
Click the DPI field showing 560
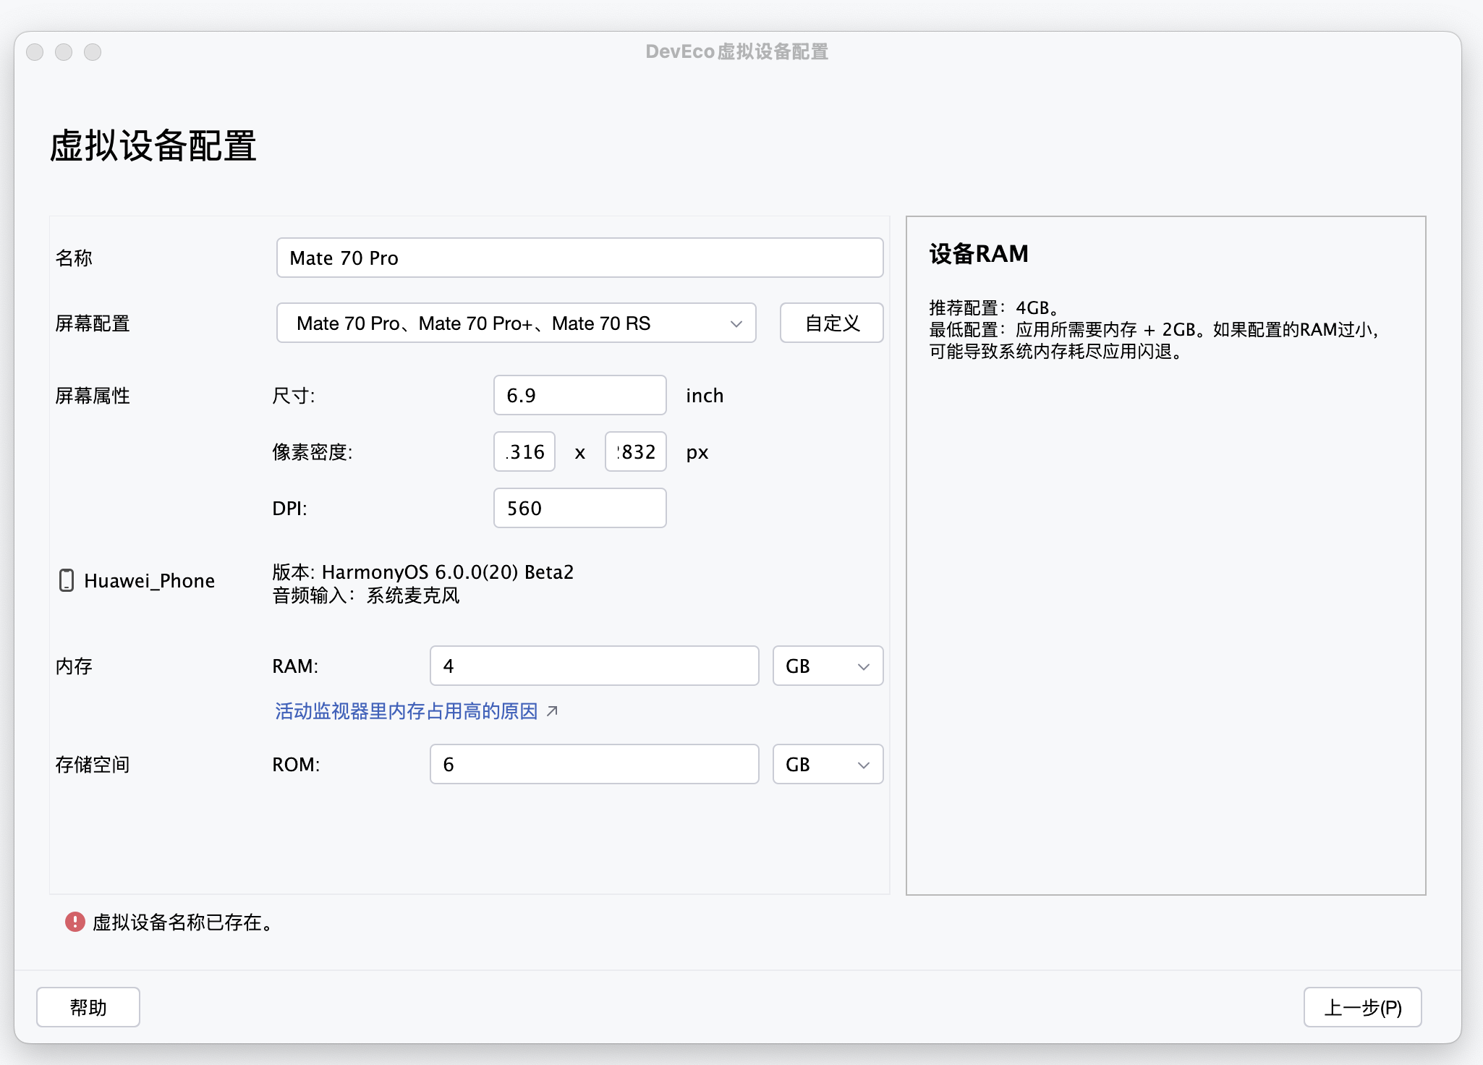580,508
